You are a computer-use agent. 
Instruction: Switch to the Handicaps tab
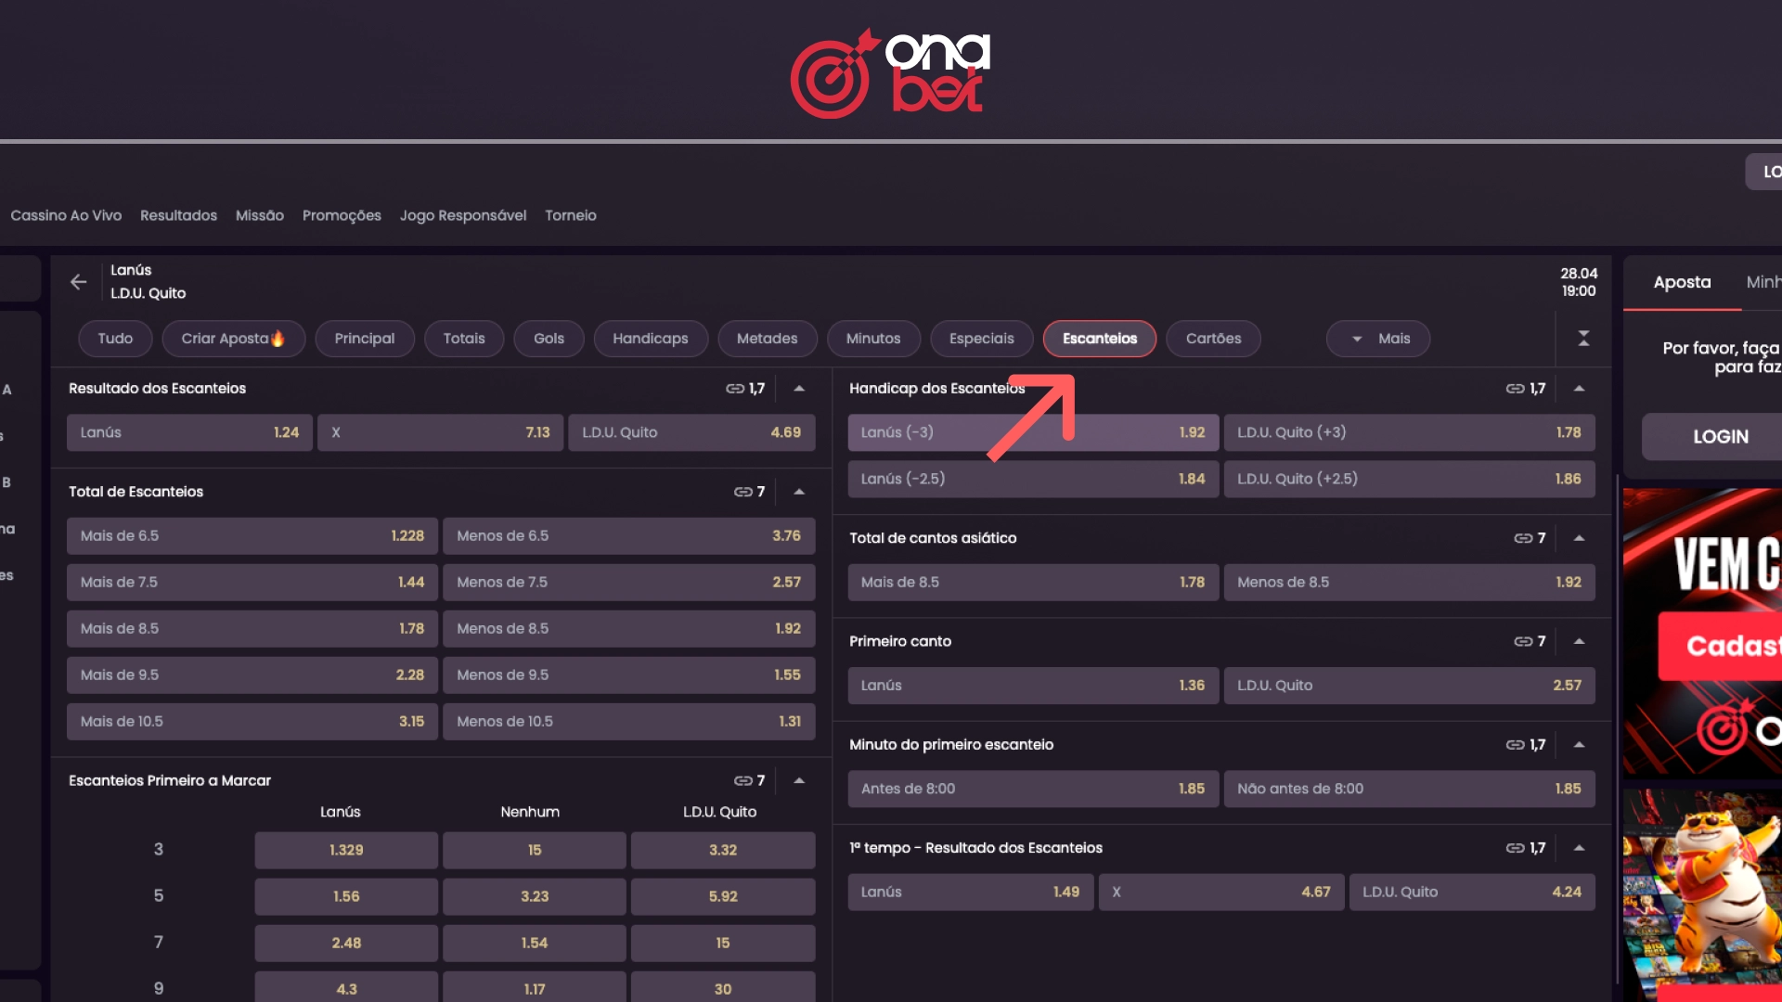(651, 339)
